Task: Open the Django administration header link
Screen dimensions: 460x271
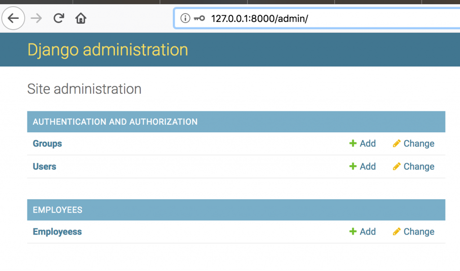Action: click(108, 49)
